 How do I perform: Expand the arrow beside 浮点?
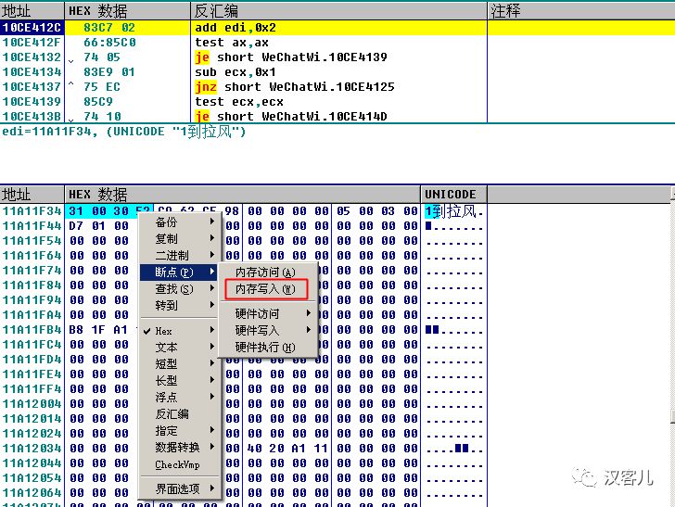coord(212,397)
